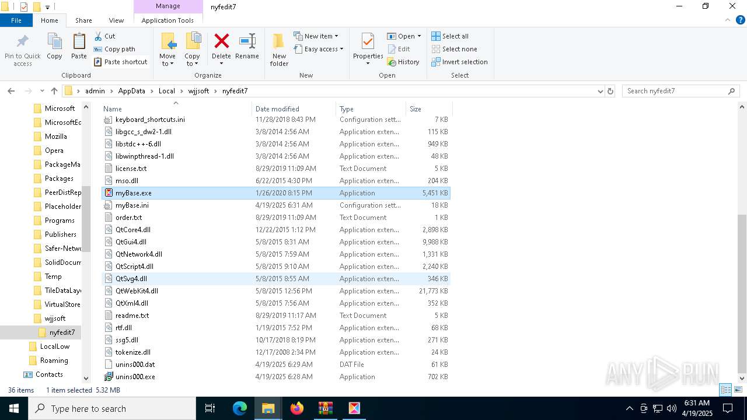Minimize the ribbon with chevron
This screenshot has width=747, height=420.
[x=729, y=20]
